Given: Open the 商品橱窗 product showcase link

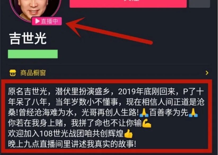Looking at the screenshot, I should click(x=33, y=73).
